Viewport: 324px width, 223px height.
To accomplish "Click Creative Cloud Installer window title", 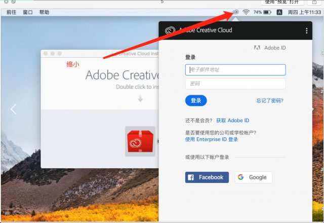I will [138, 54].
